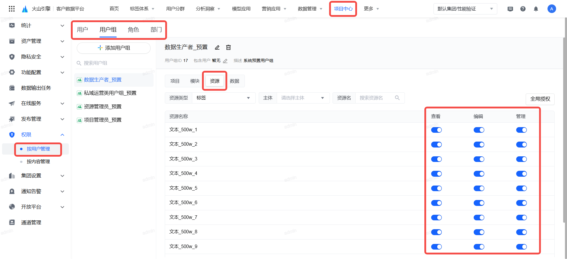Click the 资源管理员_预置 group icon
This screenshot has width=567, height=259.
[x=79, y=106]
